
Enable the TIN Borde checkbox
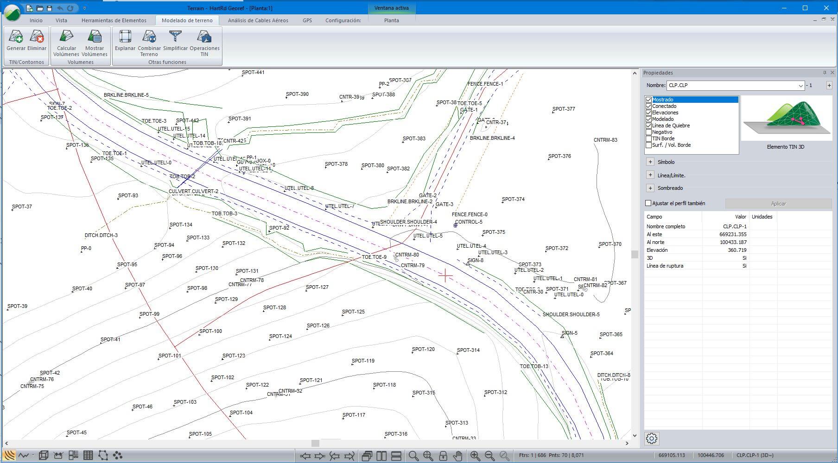[x=649, y=138]
